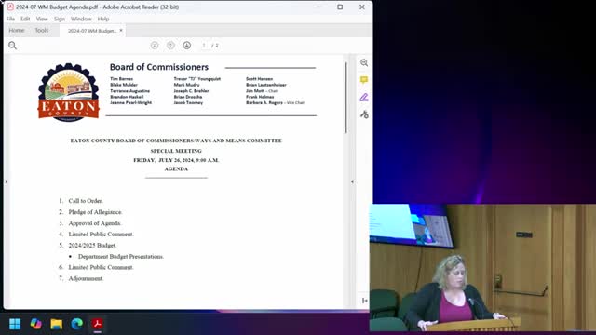596x335 pixels.
Task: Launch Copilot from the taskbar
Action: point(35,324)
